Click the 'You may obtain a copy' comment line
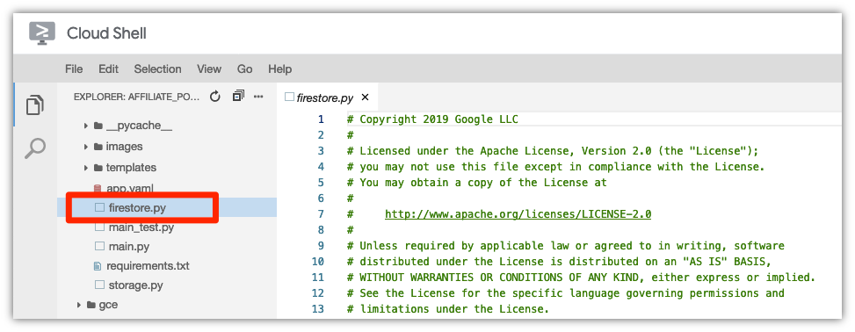Screen dimensions: 855x332 click(x=477, y=183)
